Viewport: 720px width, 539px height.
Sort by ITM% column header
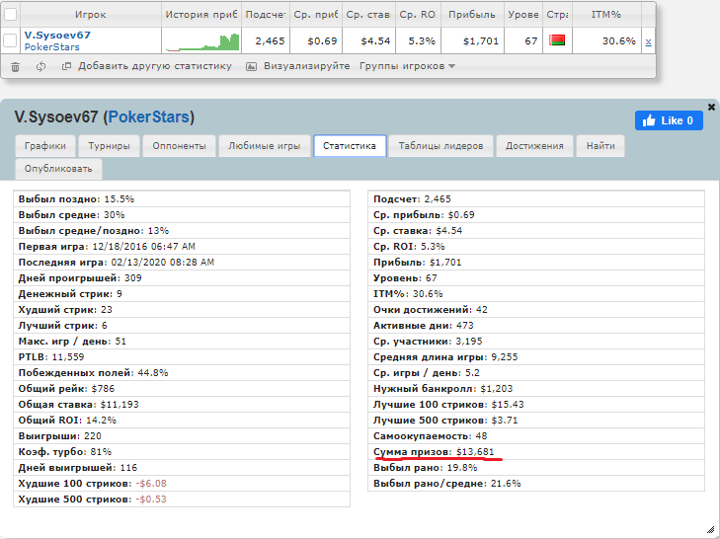[606, 14]
